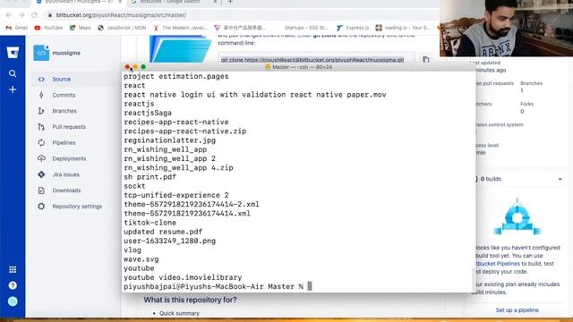Click the browser forward arrow
The height and width of the screenshot is (322, 573).
pos(21,15)
